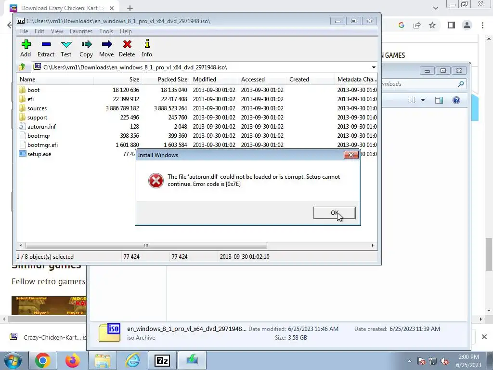Open the Help menu in 7-Zip
The width and height of the screenshot is (493, 370).
click(126, 31)
